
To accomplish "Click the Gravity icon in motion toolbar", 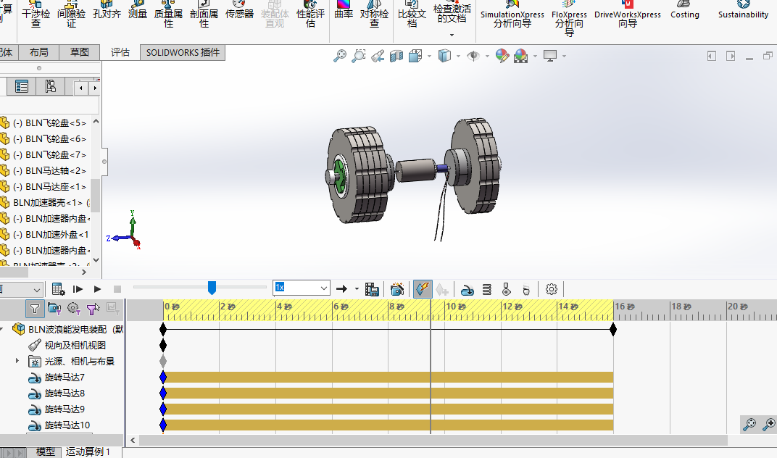I will [525, 289].
